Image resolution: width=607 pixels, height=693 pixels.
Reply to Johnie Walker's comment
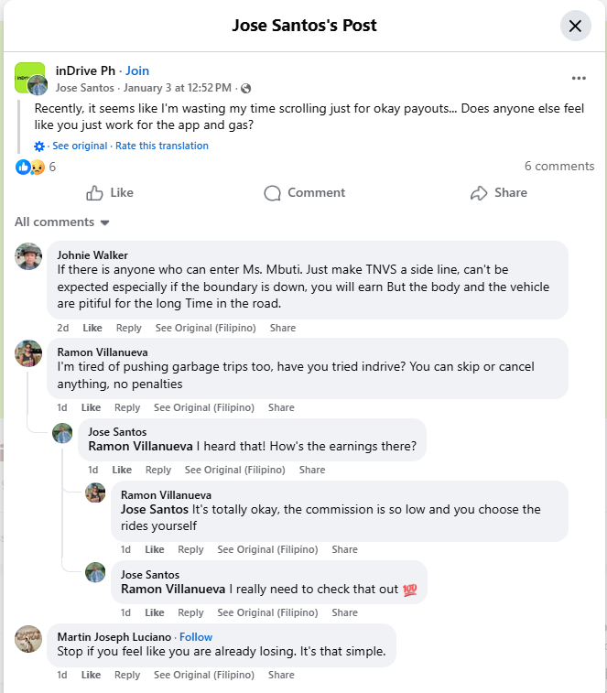pos(128,328)
